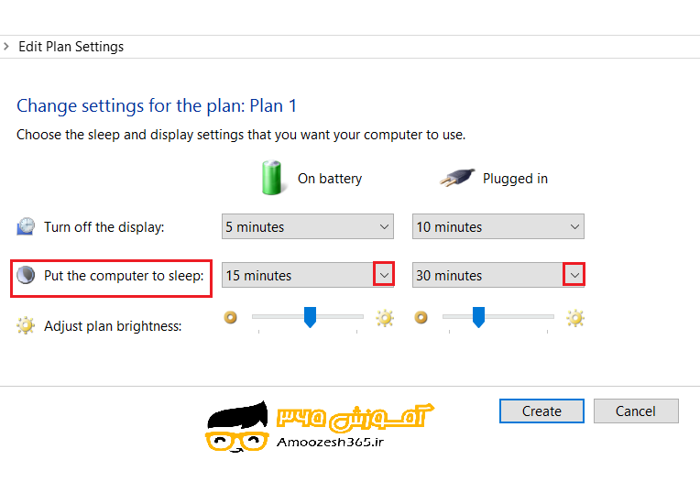This screenshot has width=700, height=504.
Task: Click the sun icon beside Adjust plan brightness
Action: click(27, 325)
